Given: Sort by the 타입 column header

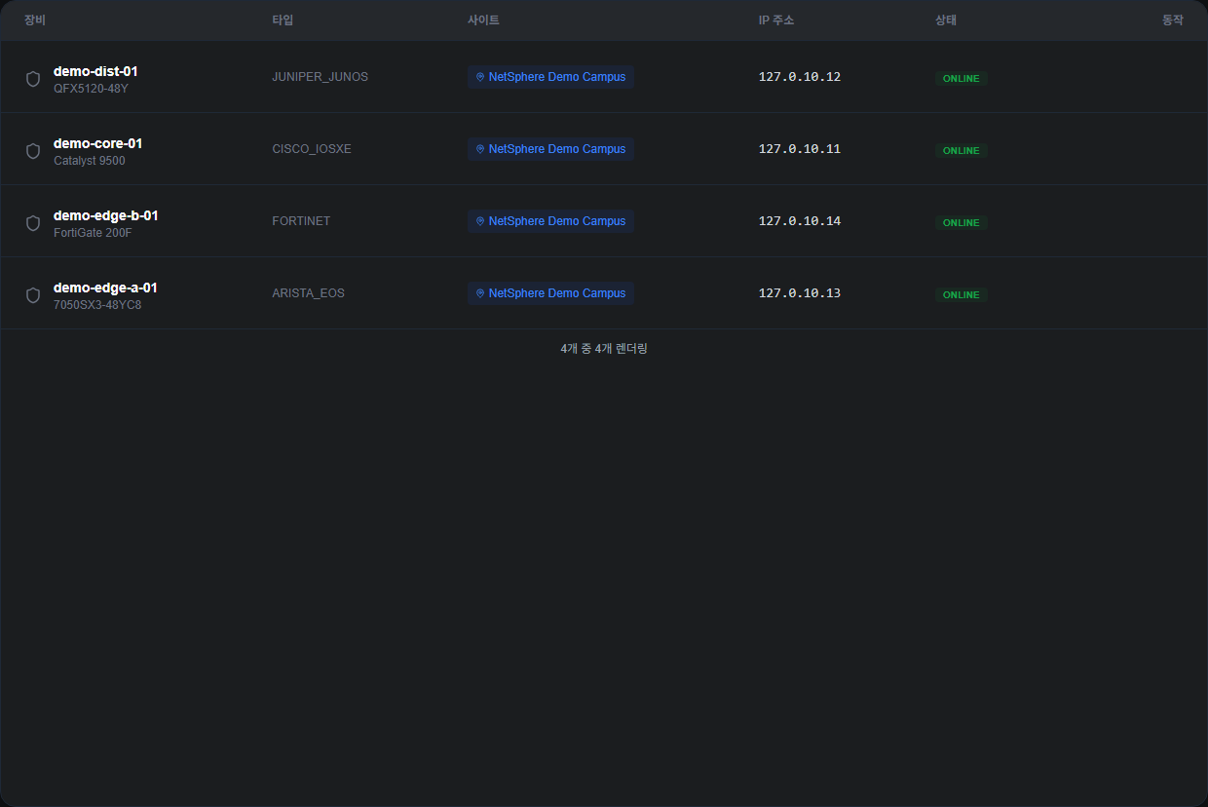Looking at the screenshot, I should click(283, 20).
